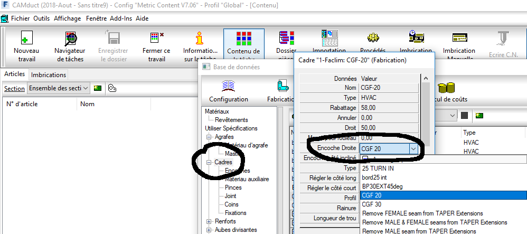The height and width of the screenshot is (234, 527).
Task: Open the Configuration book icon in database
Action: (229, 87)
